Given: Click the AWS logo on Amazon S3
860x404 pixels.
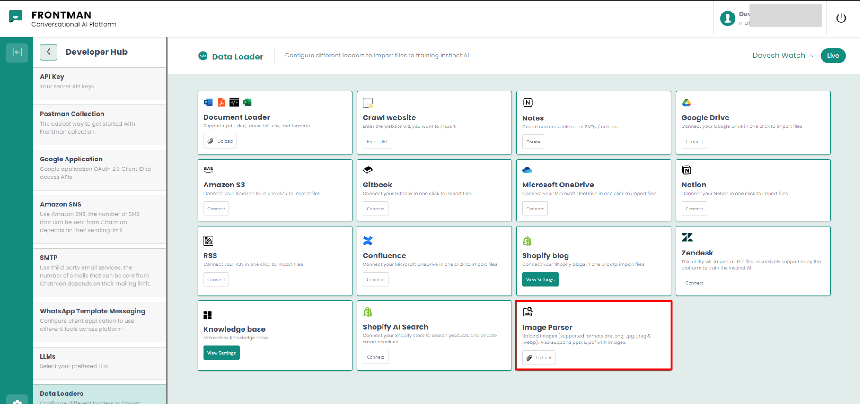Looking at the screenshot, I should click(x=208, y=169).
